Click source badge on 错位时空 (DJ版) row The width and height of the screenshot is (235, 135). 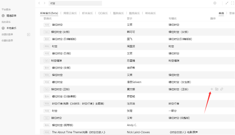tap(47, 53)
